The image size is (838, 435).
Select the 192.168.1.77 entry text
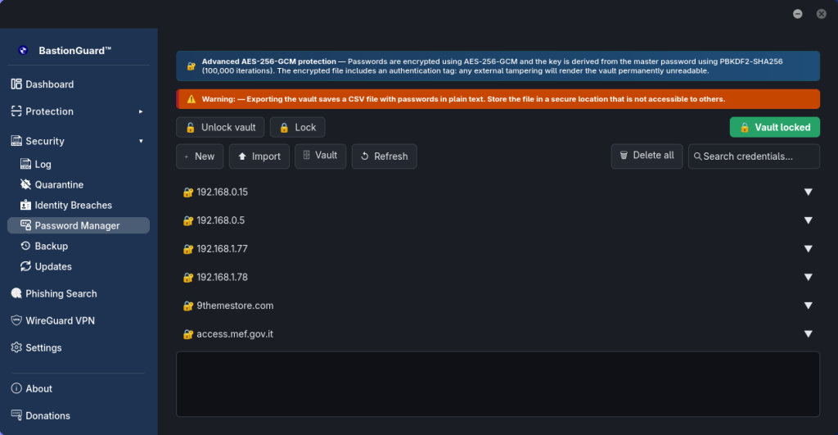click(x=222, y=249)
